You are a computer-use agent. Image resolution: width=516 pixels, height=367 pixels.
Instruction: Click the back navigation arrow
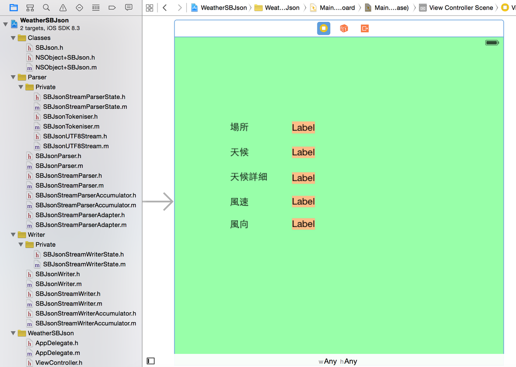[x=164, y=7]
